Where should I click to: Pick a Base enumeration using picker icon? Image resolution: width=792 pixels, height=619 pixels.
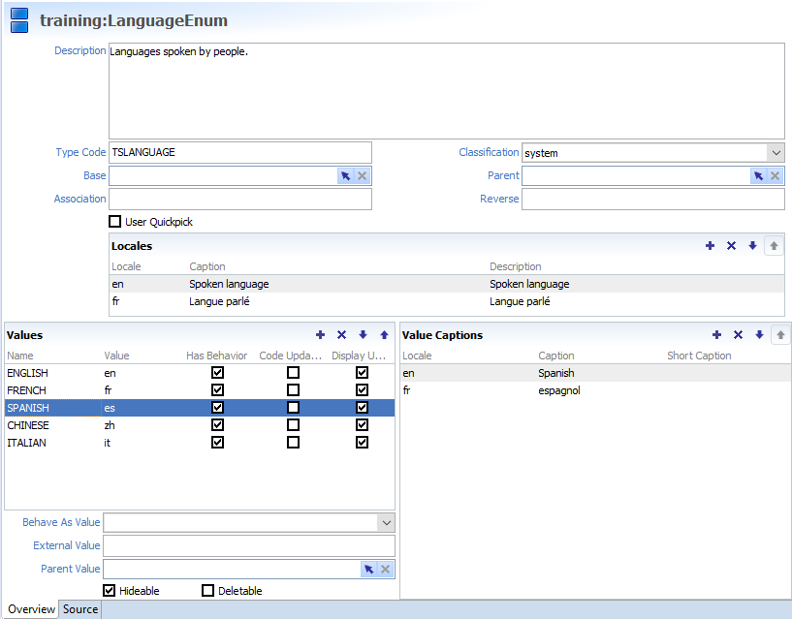click(345, 175)
